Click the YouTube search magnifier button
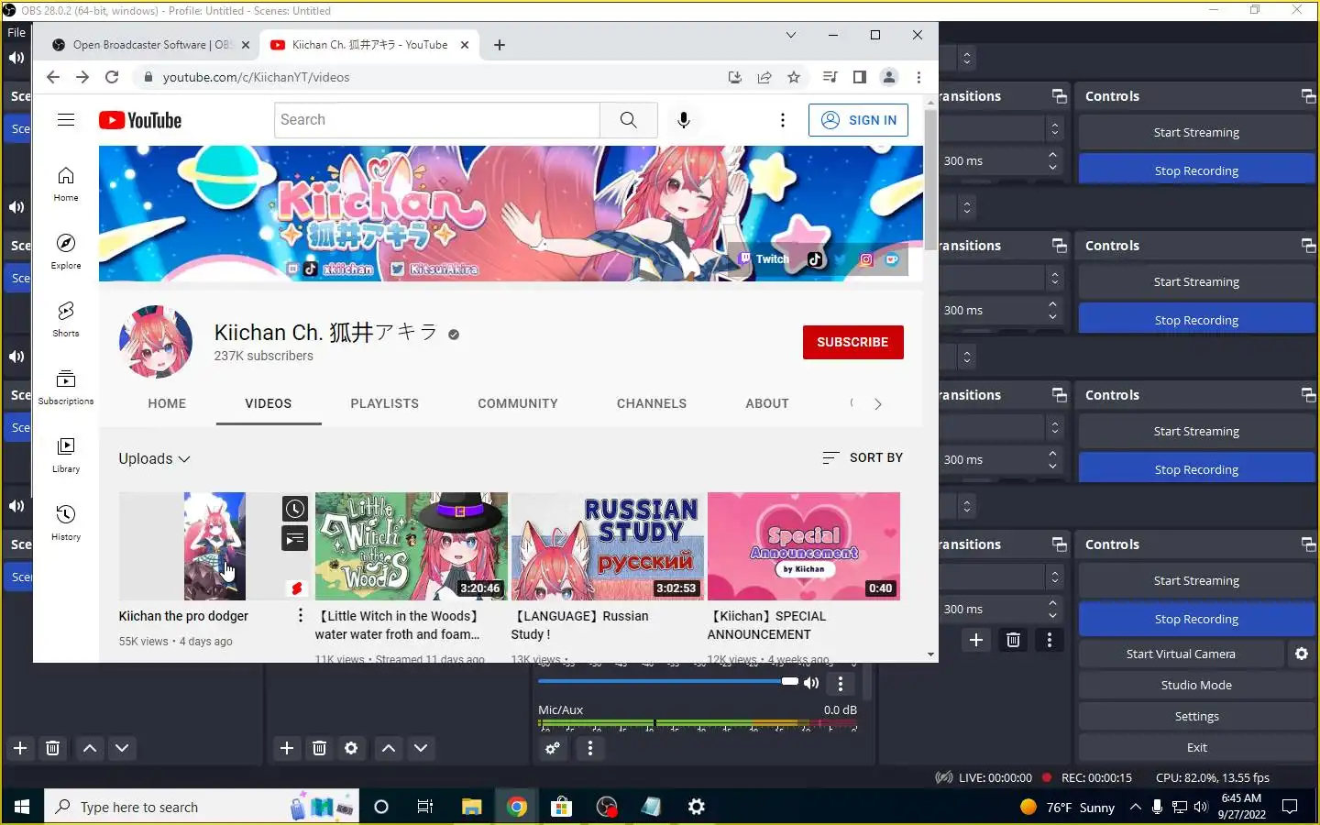 click(628, 120)
